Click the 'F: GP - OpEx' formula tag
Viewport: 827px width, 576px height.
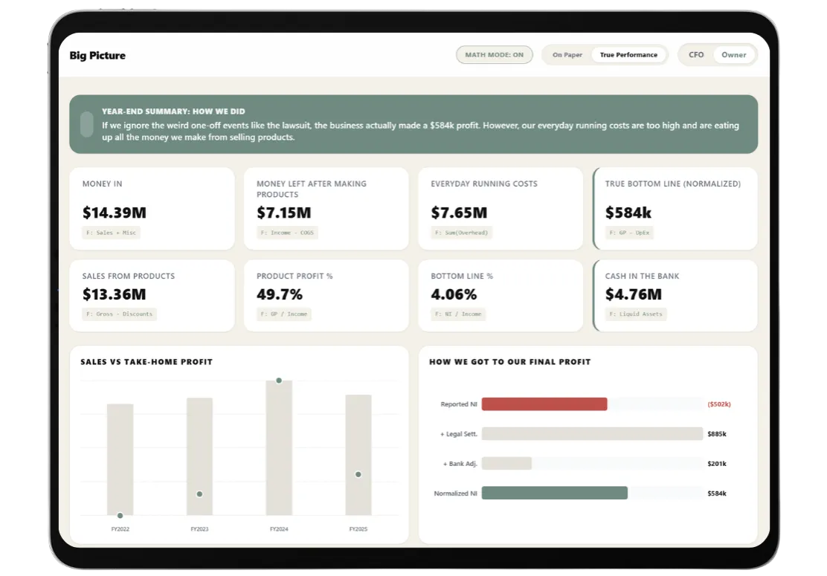click(629, 233)
